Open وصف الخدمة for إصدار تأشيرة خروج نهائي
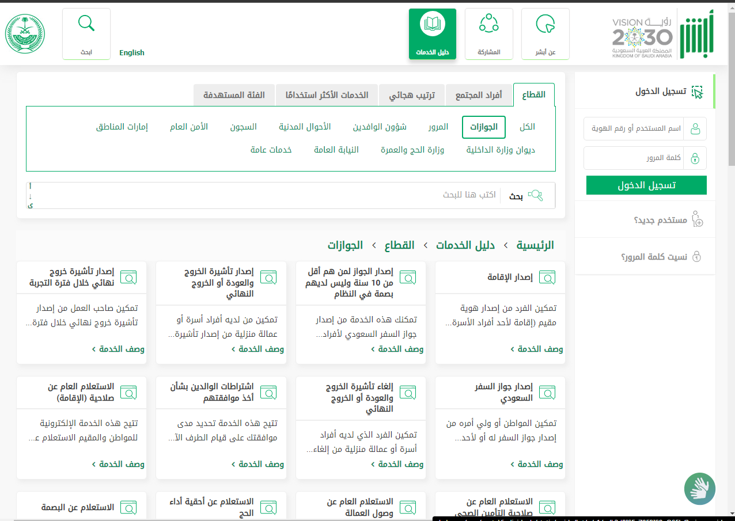The width and height of the screenshot is (735, 521). click(118, 349)
